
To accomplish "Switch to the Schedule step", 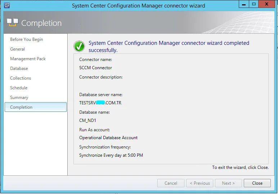I will pyautogui.click(x=19, y=88).
